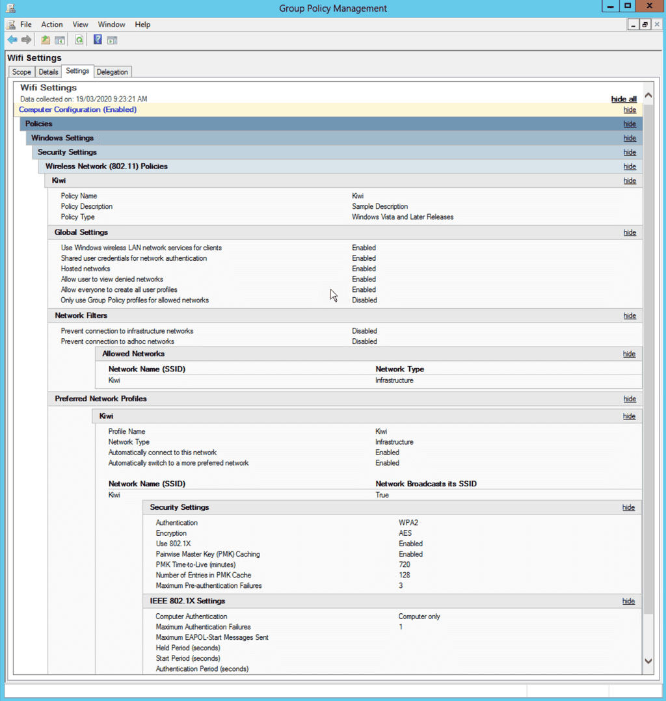666x701 pixels.
Task: Click 'Prevent connection to adhoc networks' label
Action: pyautogui.click(x=118, y=341)
